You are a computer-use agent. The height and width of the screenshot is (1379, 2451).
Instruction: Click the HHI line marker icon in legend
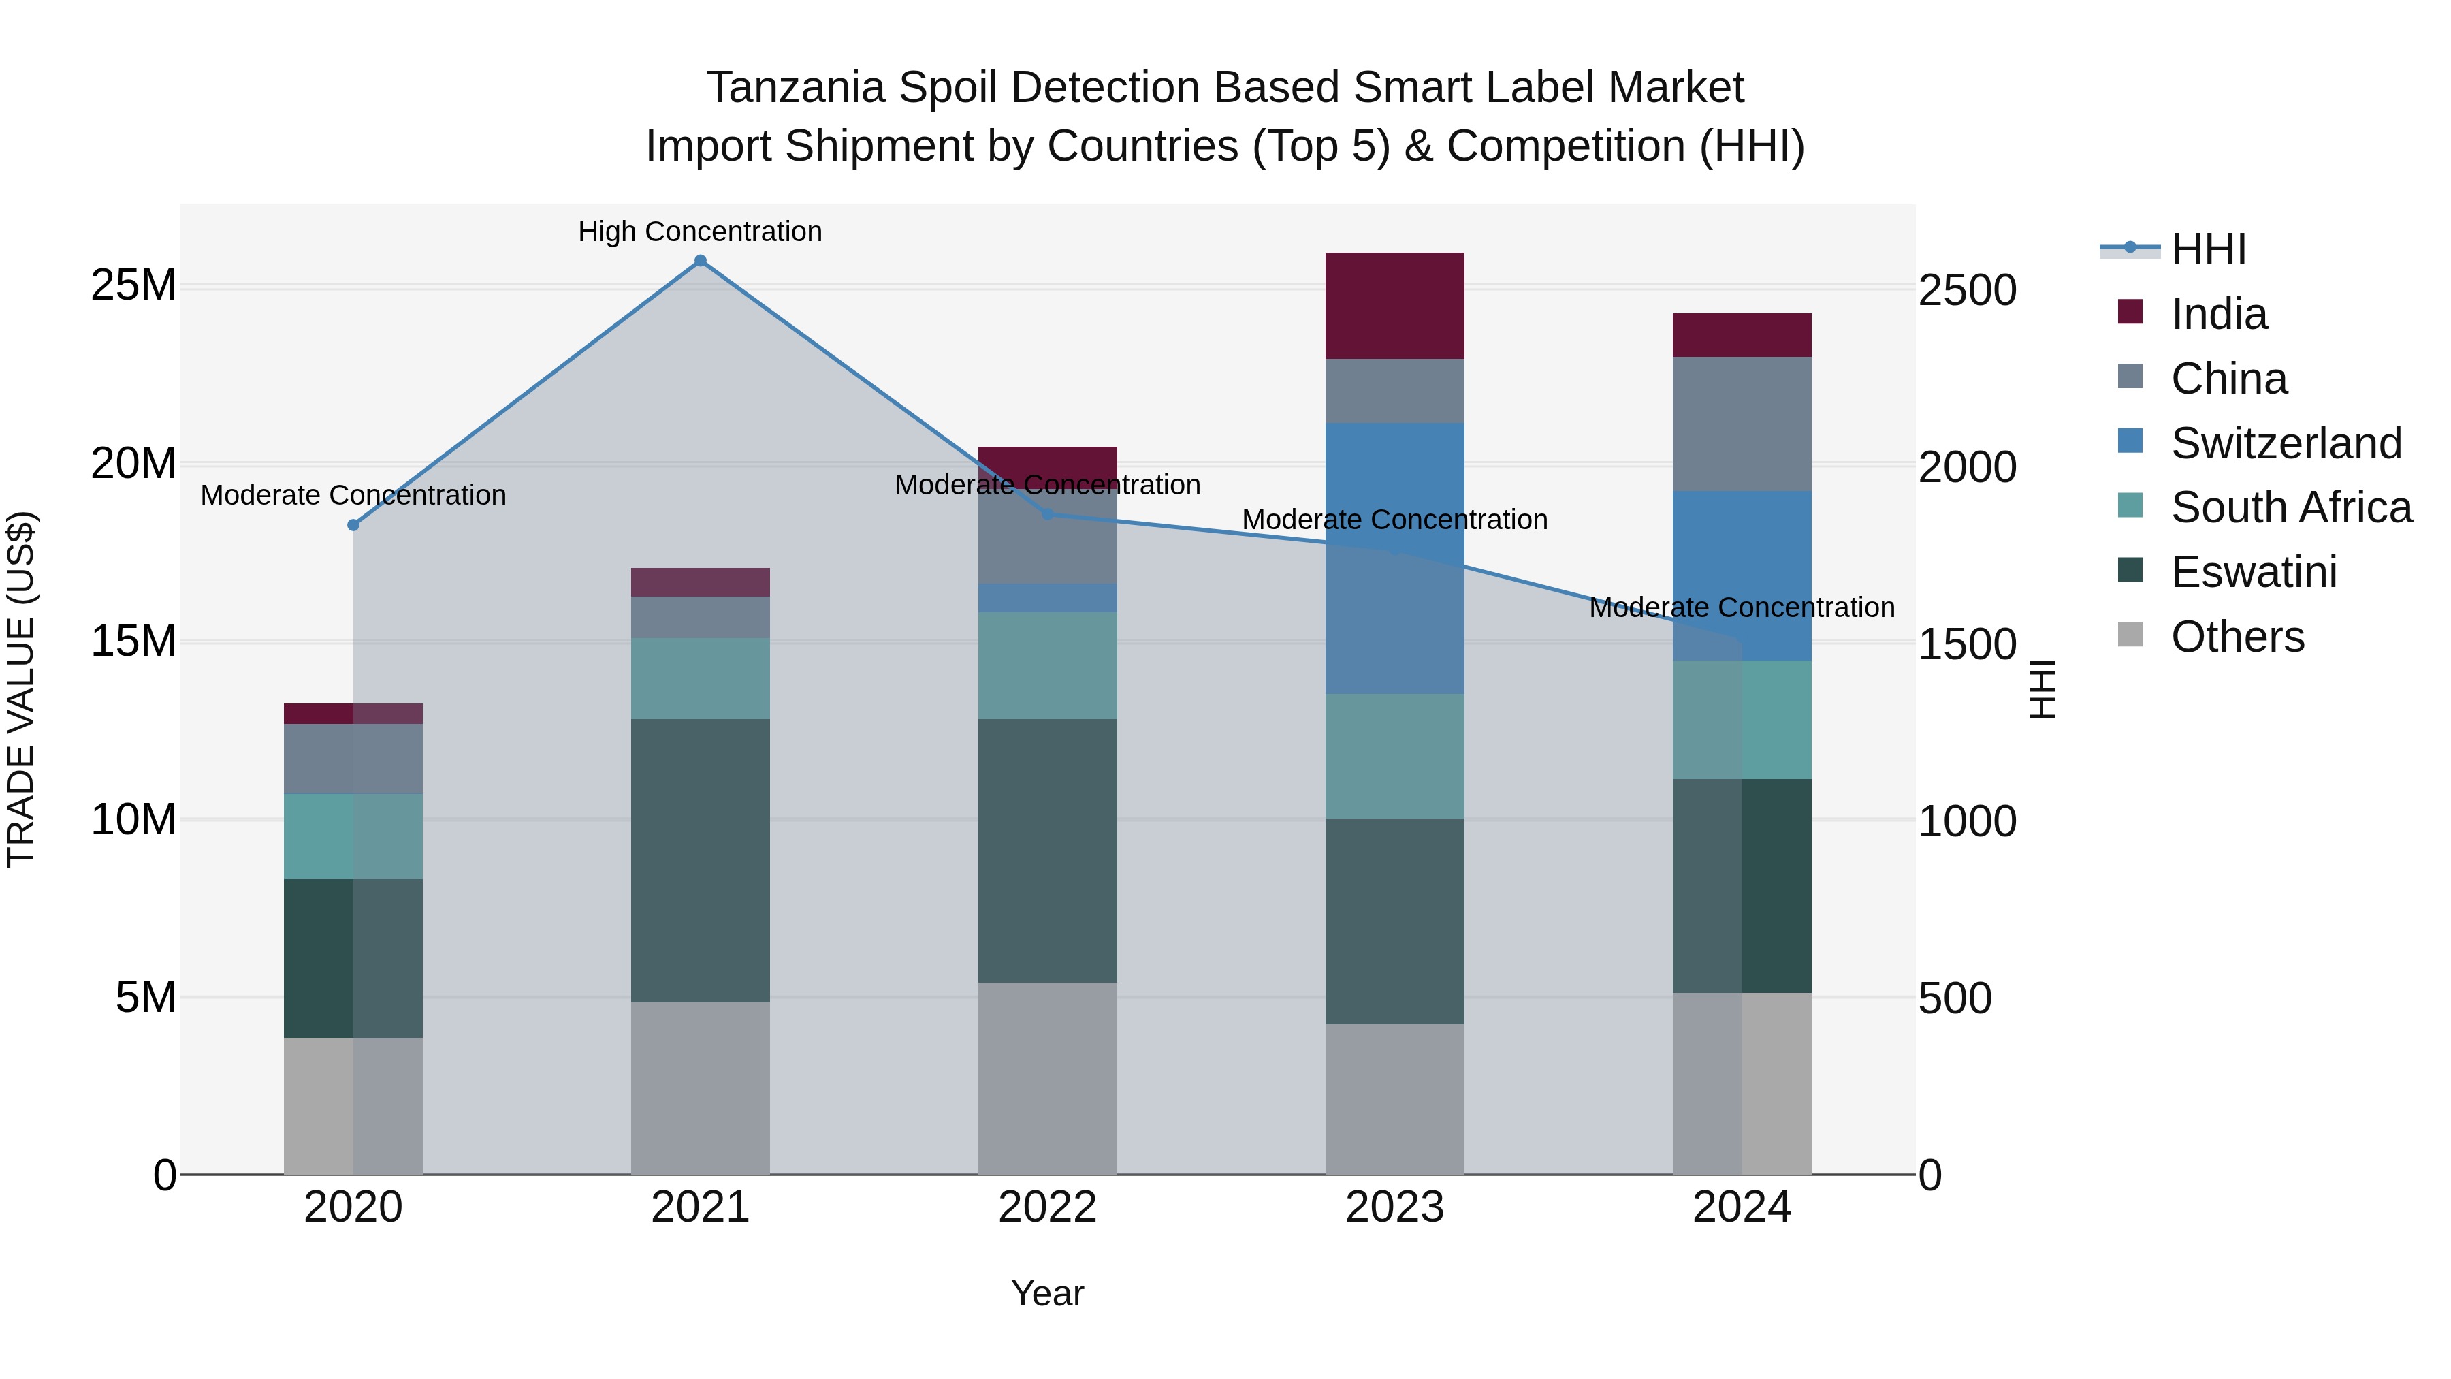(2130, 249)
